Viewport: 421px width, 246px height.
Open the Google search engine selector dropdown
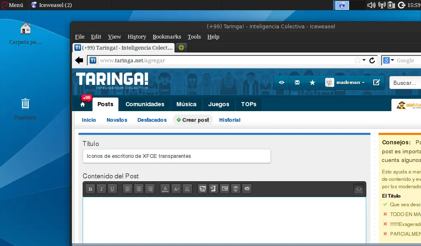click(x=389, y=61)
